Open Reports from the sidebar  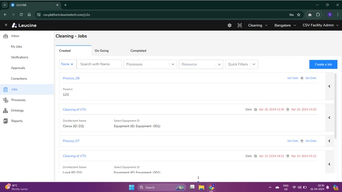point(17,121)
